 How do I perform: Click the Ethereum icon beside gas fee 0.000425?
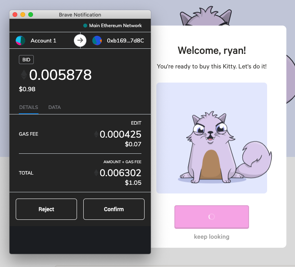pos(96,134)
